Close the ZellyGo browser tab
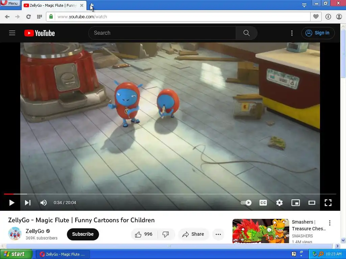 pyautogui.click(x=82, y=5)
